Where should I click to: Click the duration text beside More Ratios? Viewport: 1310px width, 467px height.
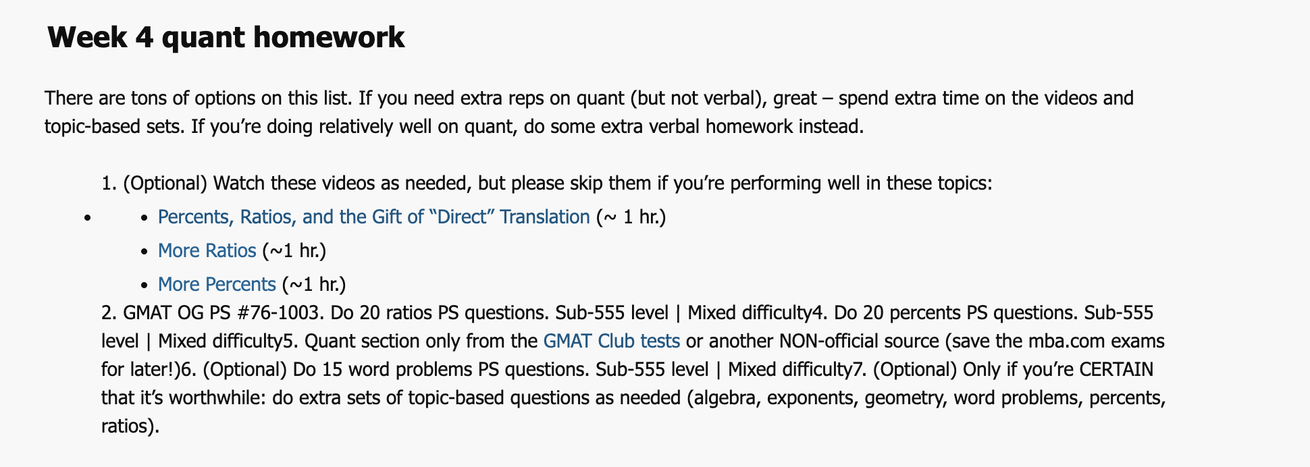click(294, 251)
